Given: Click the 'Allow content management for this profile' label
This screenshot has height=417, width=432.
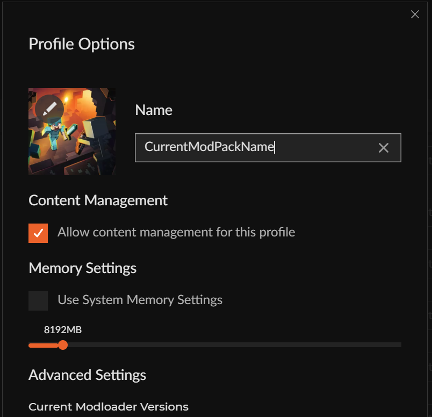Looking at the screenshot, I should [176, 232].
